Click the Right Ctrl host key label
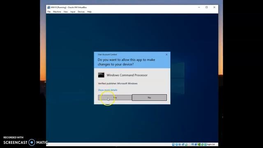The image size is (263, 148). (211, 144)
